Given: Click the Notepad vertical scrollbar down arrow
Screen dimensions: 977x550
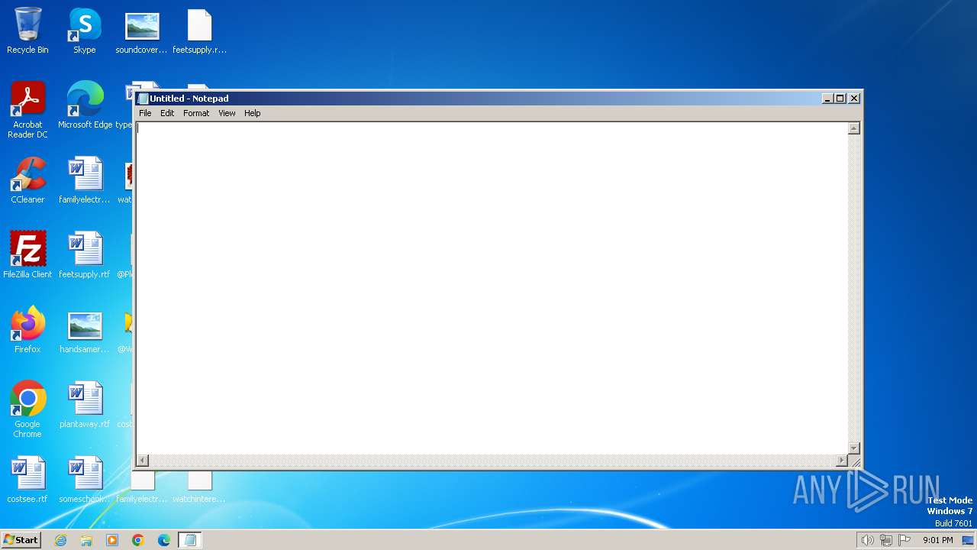Looking at the screenshot, I should [x=854, y=448].
